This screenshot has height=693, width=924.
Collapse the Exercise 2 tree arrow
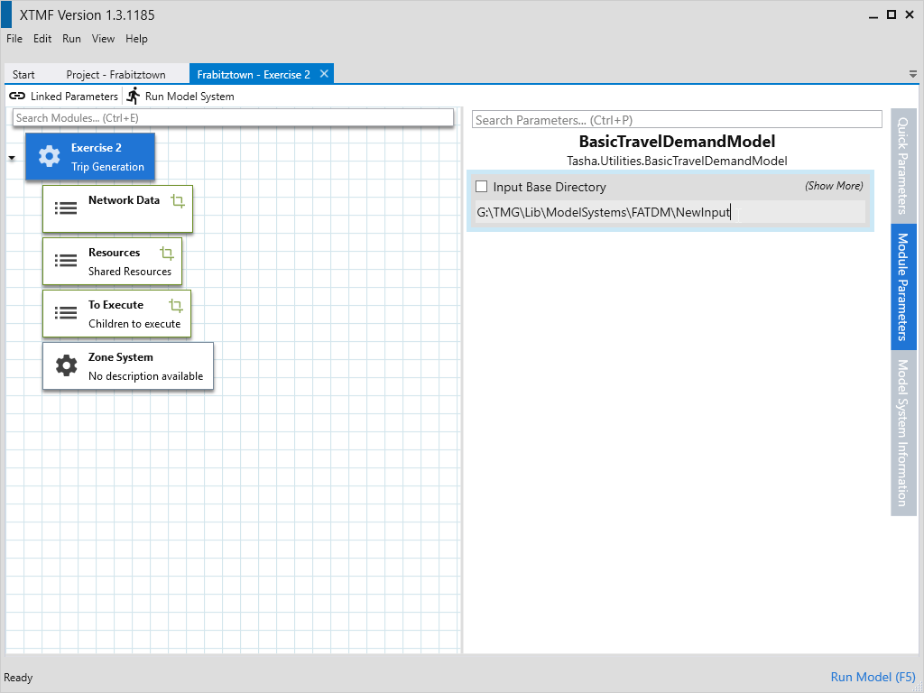[12, 158]
